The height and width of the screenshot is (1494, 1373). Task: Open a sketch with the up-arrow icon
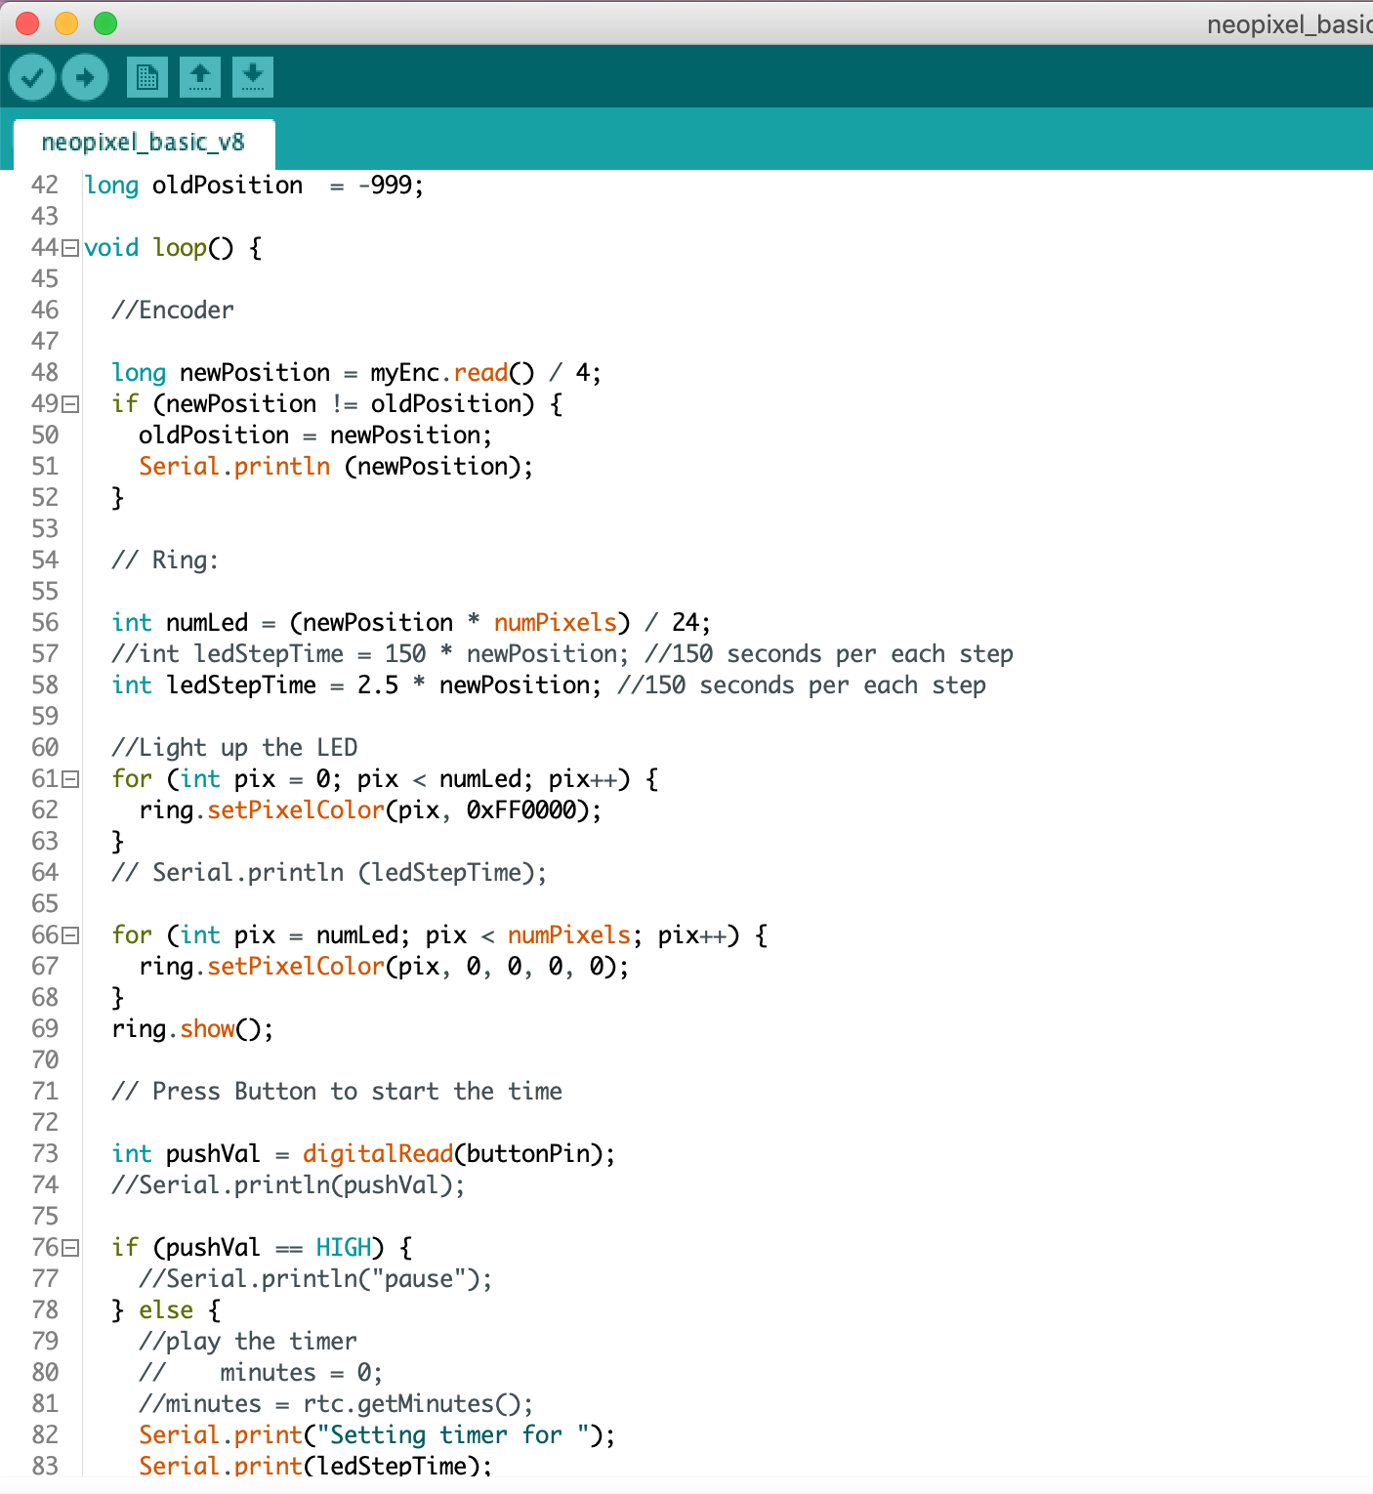tap(200, 77)
